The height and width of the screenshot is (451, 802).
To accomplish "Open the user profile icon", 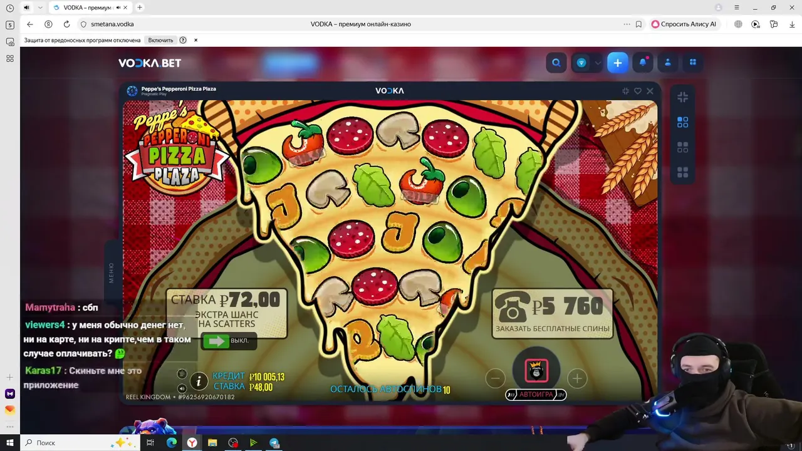I will pyautogui.click(x=668, y=63).
